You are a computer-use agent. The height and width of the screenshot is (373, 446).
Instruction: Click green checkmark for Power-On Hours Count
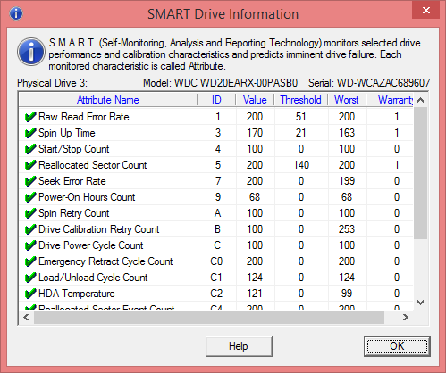[30, 197]
